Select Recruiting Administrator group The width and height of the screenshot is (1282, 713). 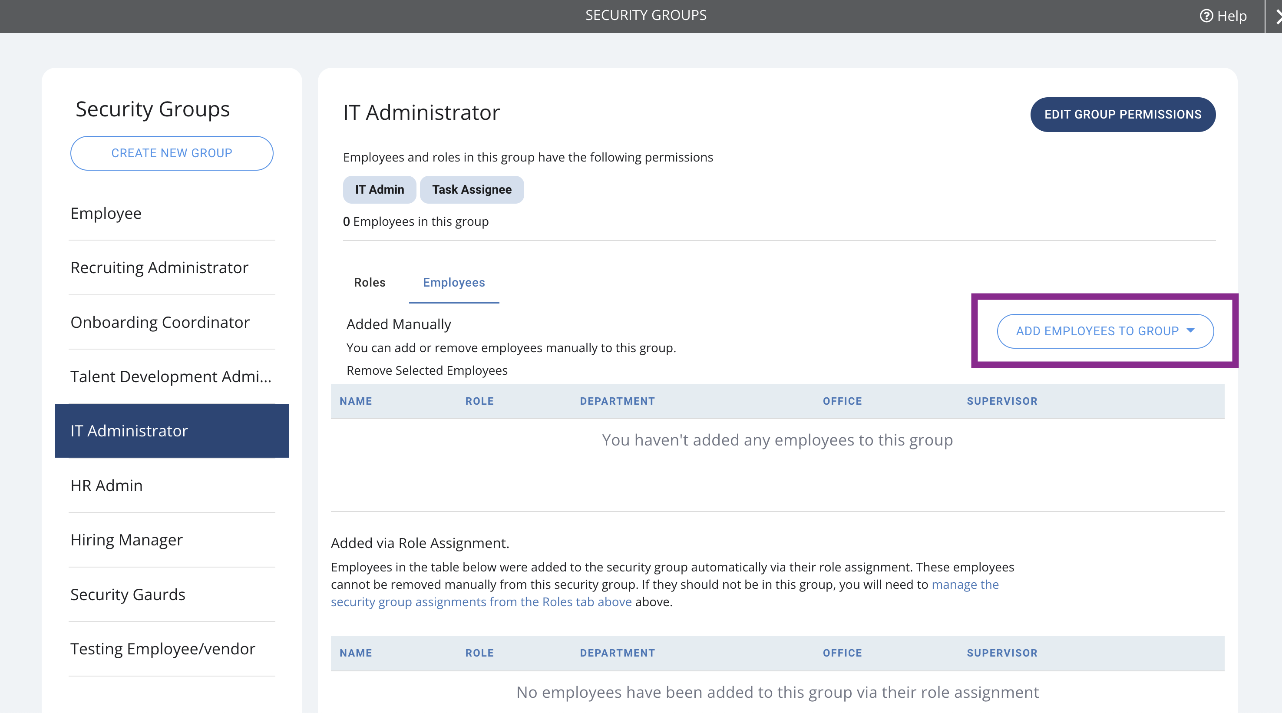point(172,267)
